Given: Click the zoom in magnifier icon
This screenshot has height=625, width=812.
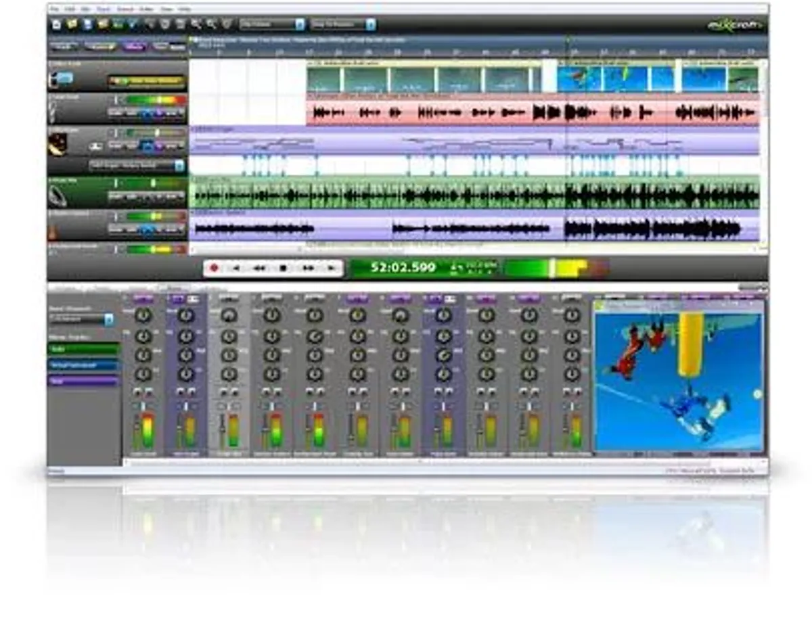Looking at the screenshot, I should click(x=196, y=24).
